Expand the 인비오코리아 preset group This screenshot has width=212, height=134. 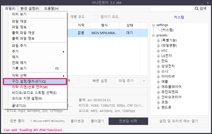pos(158,97)
